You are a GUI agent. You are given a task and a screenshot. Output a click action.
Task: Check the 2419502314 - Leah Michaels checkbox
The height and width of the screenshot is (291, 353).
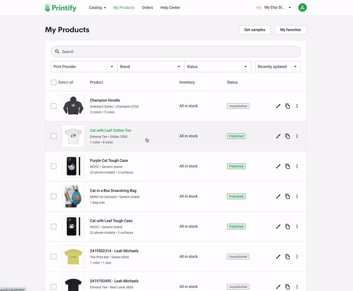[x=54, y=257]
